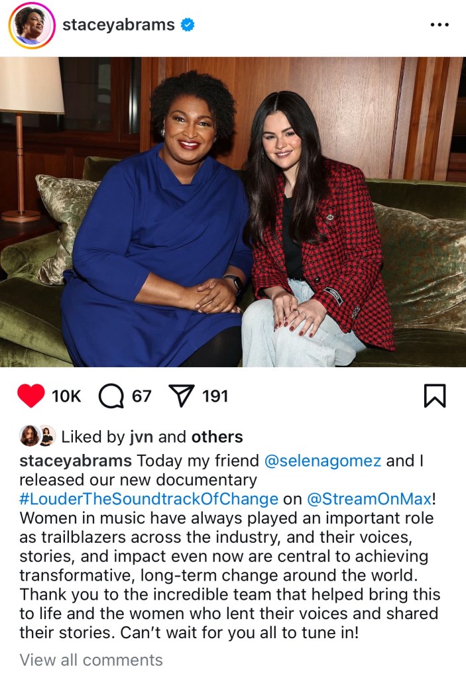466x678 pixels.
Task: Share post using paper plane icon
Action: pyautogui.click(x=182, y=396)
